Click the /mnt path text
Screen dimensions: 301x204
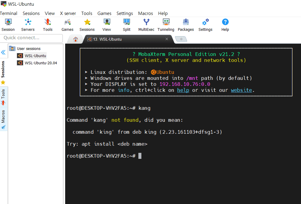tap(192, 78)
